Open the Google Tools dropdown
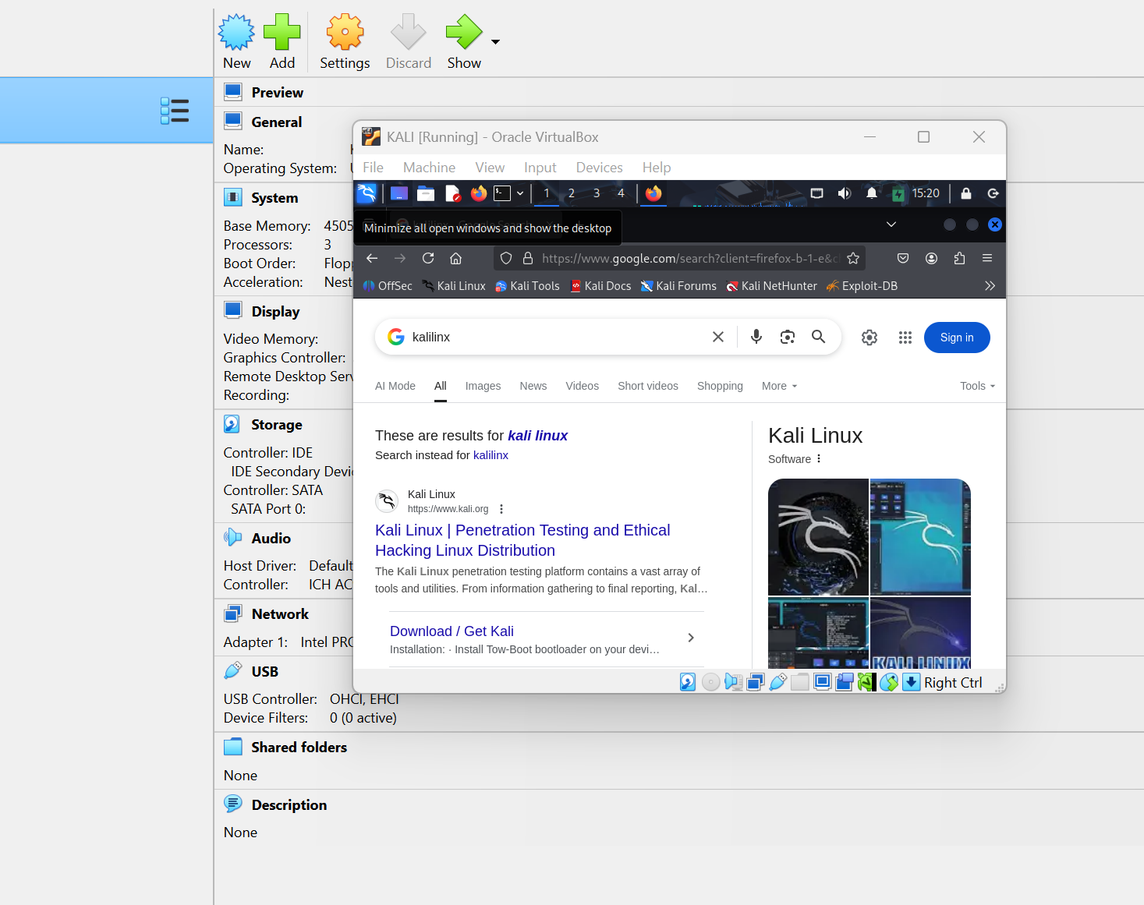Viewport: 1144px width, 905px height. [x=978, y=386]
